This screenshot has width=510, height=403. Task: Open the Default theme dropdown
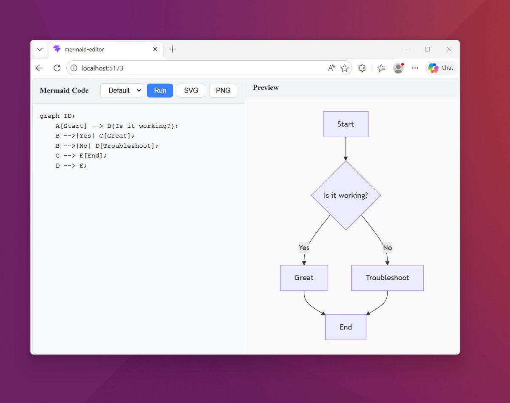pyautogui.click(x=122, y=90)
